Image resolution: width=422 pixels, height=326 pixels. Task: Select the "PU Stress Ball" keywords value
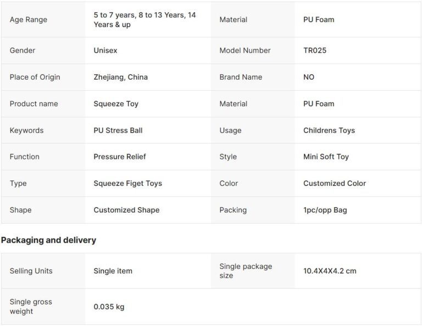click(118, 130)
